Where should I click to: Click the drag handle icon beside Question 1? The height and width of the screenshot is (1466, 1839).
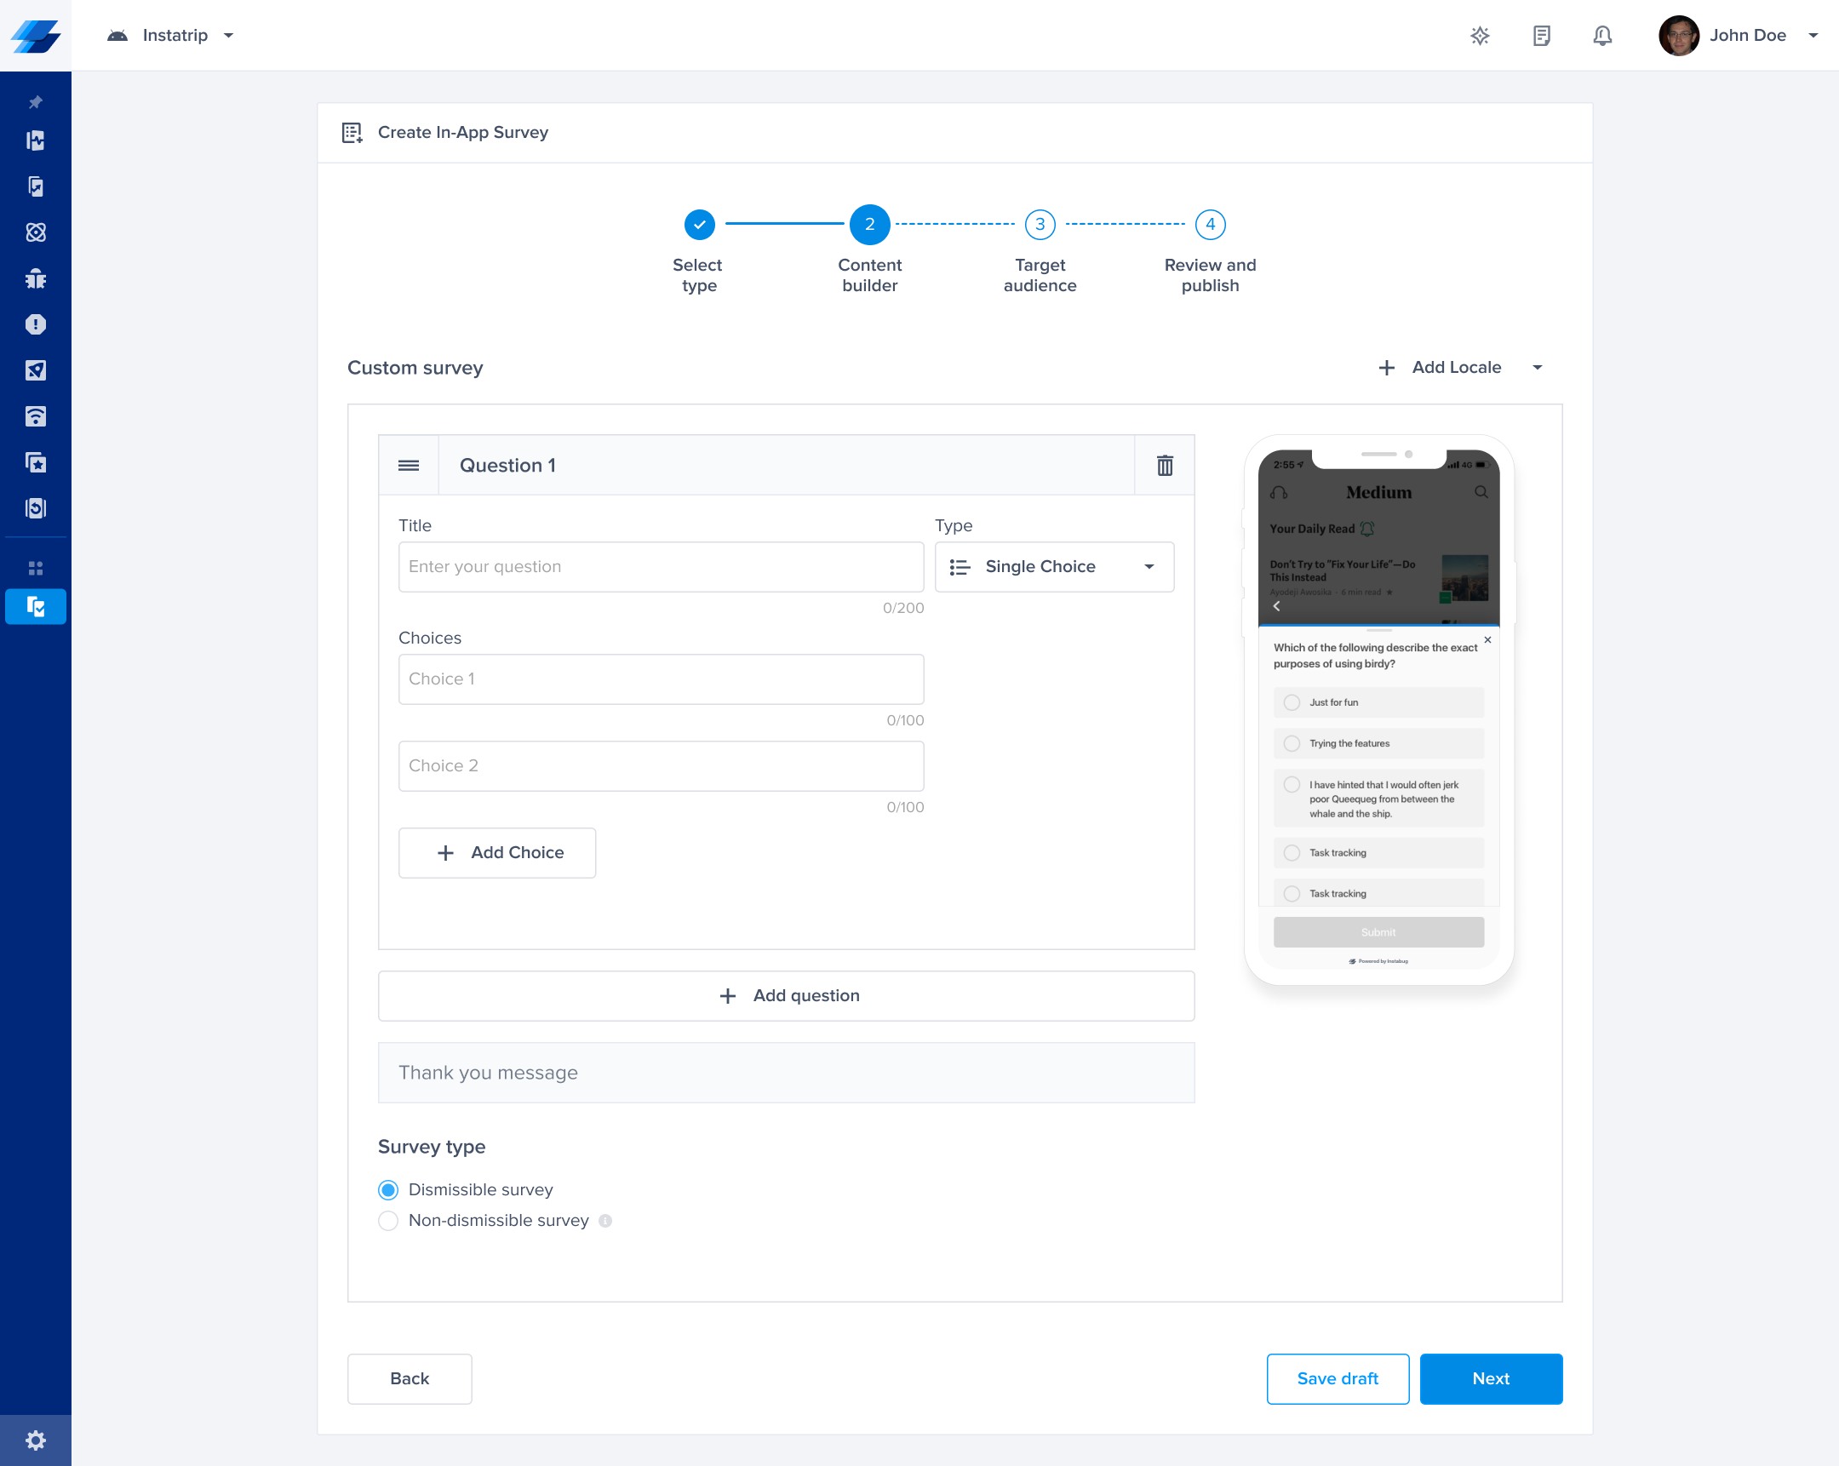pyautogui.click(x=409, y=465)
